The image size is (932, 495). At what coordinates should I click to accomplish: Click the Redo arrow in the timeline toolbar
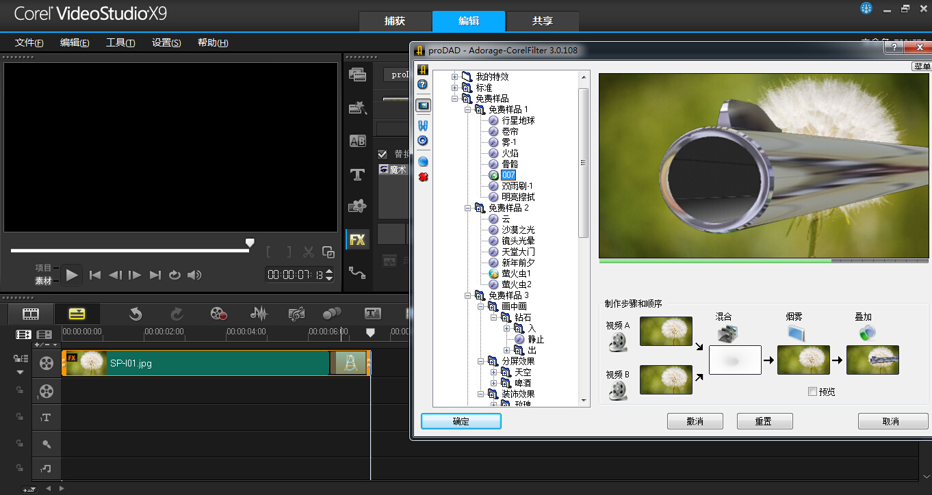177,314
